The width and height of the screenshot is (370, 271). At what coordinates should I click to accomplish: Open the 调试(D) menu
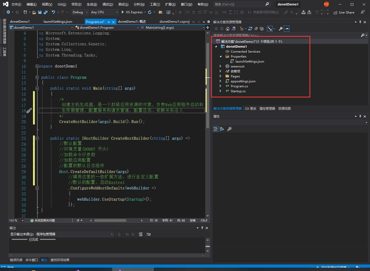coord(108,4)
